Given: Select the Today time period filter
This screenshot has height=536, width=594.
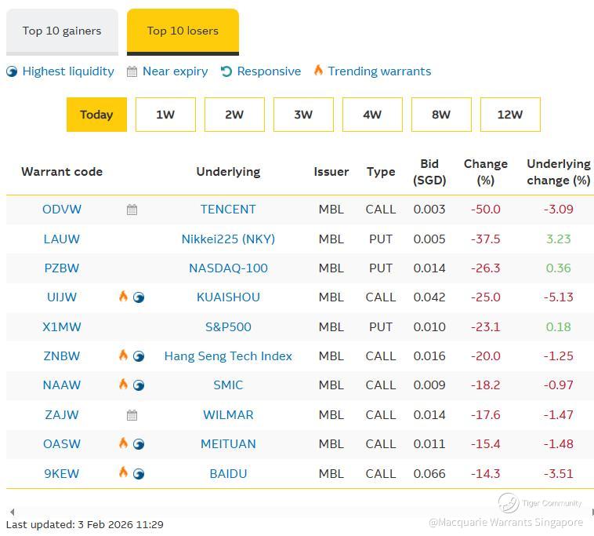Looking at the screenshot, I should pyautogui.click(x=96, y=115).
